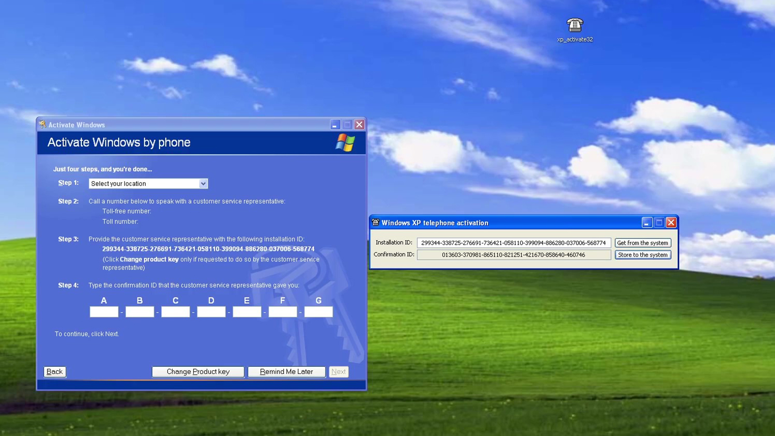The height and width of the screenshot is (436, 775).
Task: Click the Confirmation ID text field
Action: click(514, 255)
